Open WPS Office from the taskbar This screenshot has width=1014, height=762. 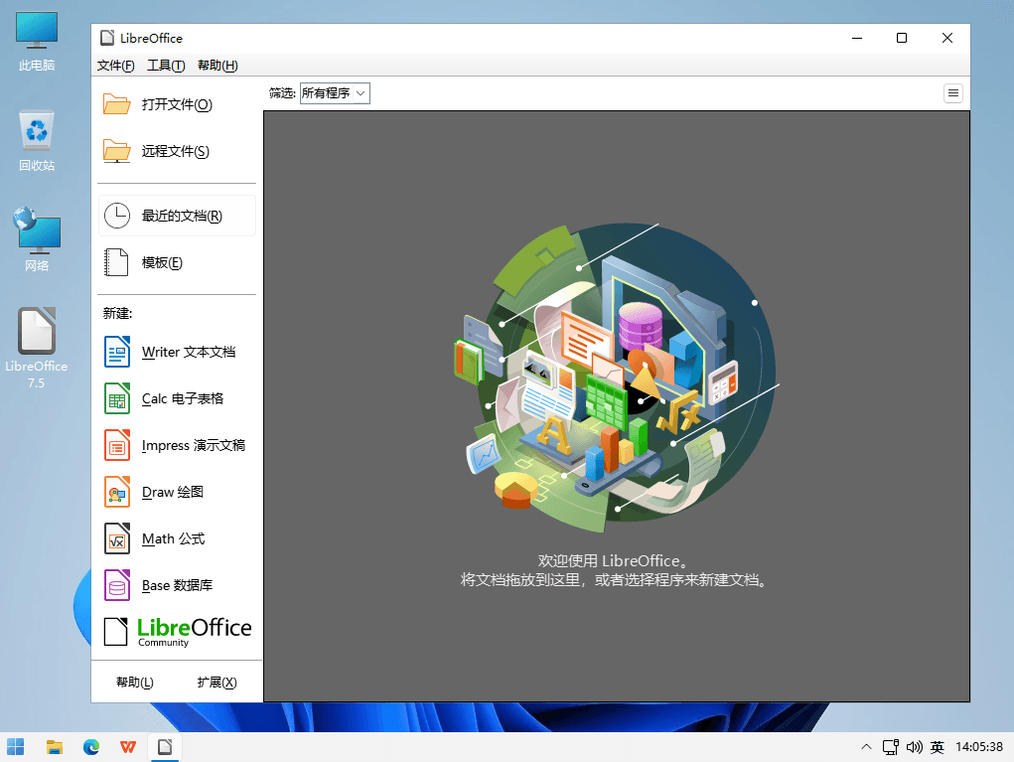(x=128, y=747)
